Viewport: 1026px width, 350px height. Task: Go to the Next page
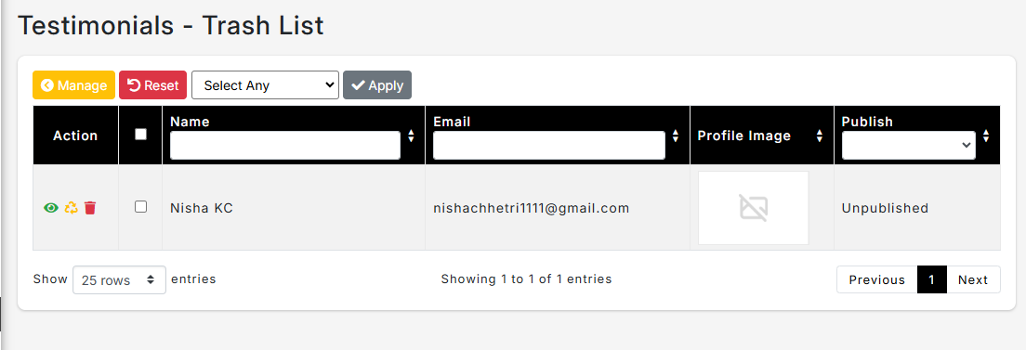(973, 279)
